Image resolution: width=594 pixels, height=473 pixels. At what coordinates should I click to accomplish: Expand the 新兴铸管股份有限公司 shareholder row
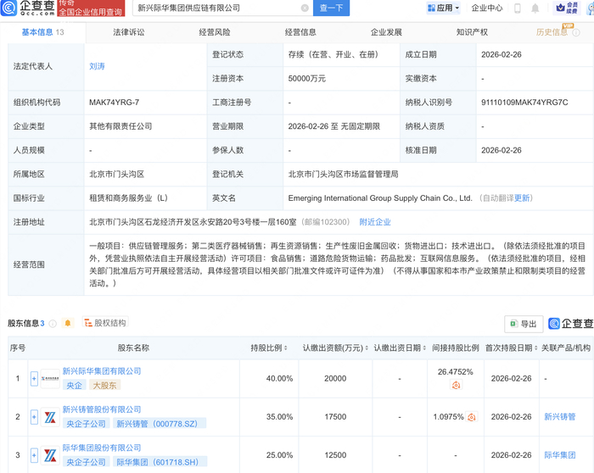pos(33,417)
